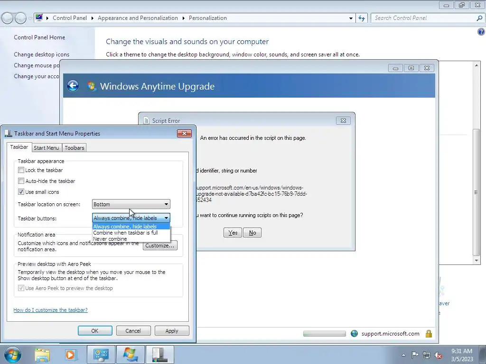
Task: Toggle Lock the taskbar checkbox
Action: tap(21, 170)
